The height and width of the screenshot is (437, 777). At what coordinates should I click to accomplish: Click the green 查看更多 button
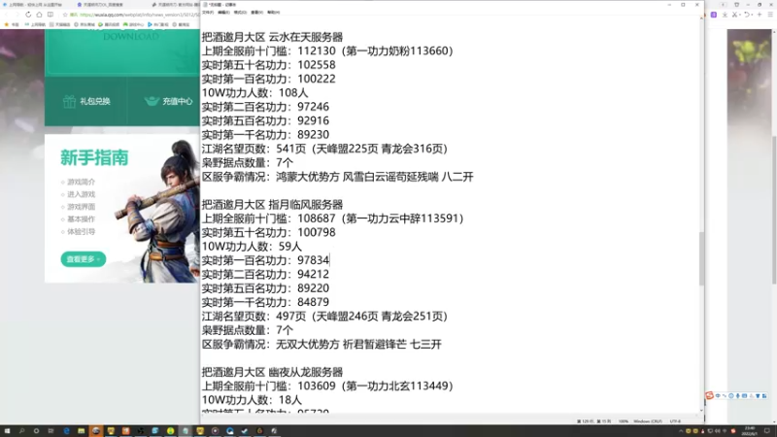(84, 259)
